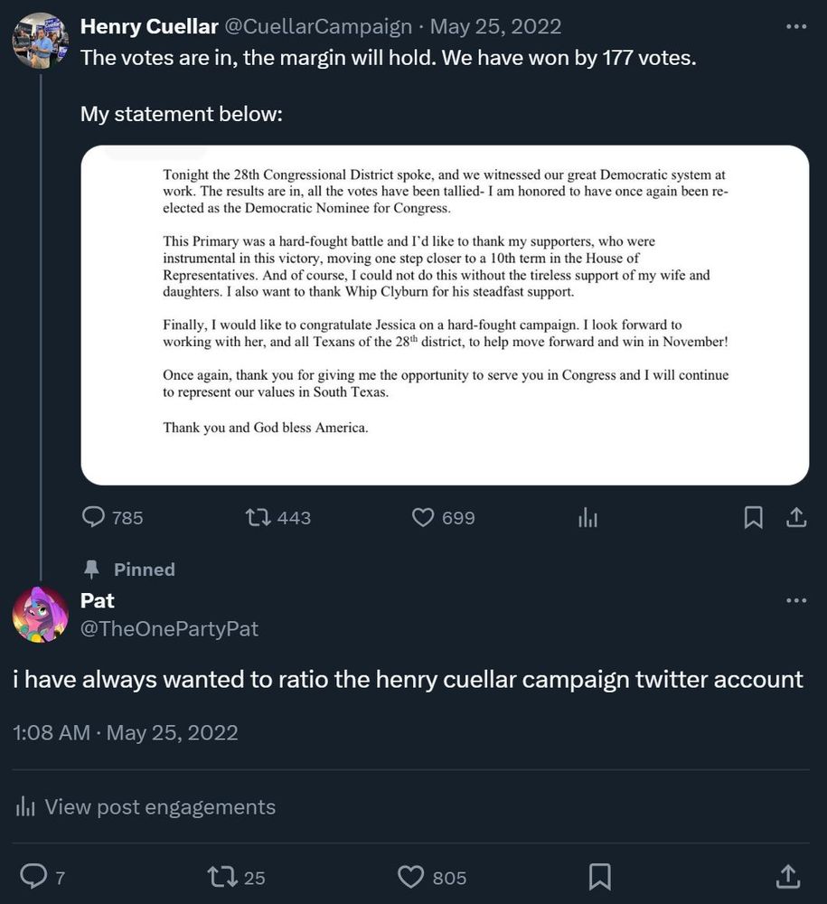Reply to Henry Cuellar's post
Screen dimensions: 827x904
(x=93, y=517)
